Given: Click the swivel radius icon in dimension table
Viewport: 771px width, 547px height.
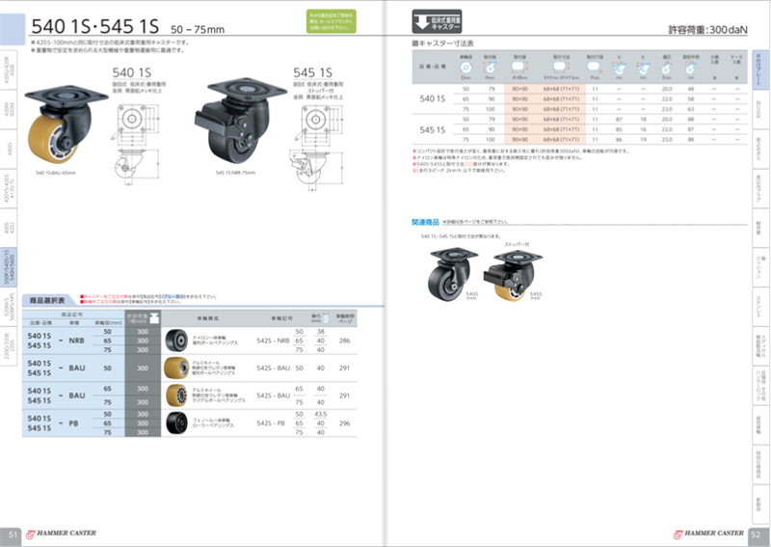Looking at the screenshot, I should 690,68.
